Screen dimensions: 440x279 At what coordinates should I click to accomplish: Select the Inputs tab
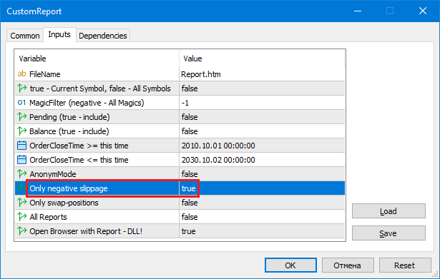[59, 35]
